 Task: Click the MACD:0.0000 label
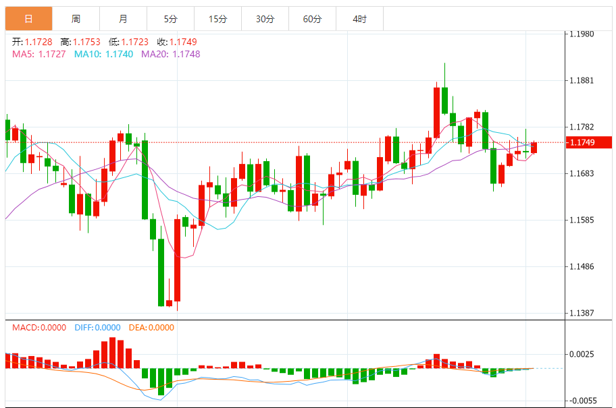(x=39, y=328)
